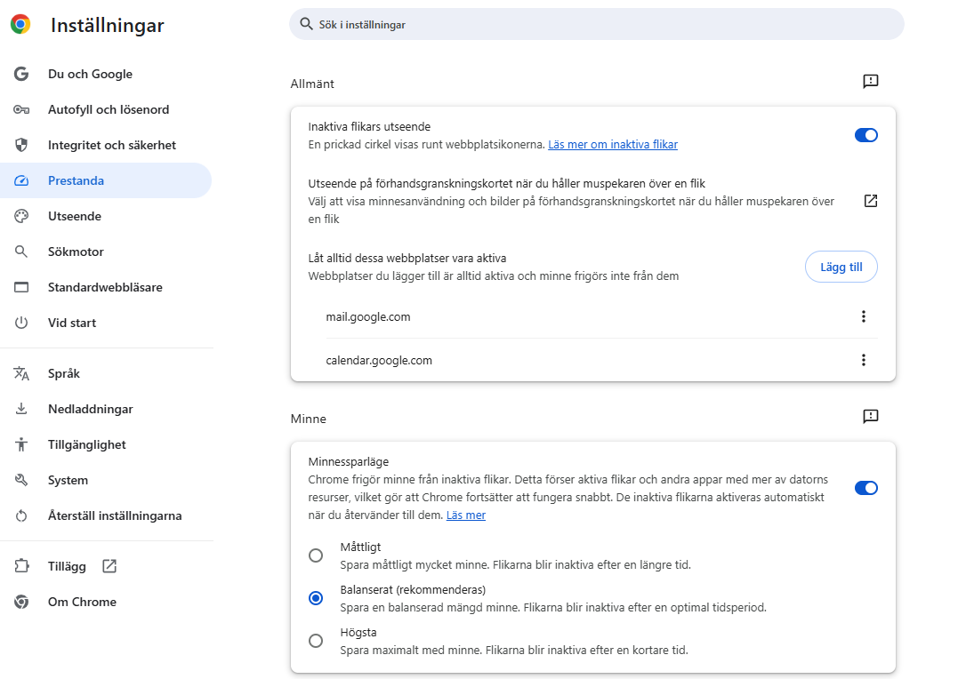Go to Nedladdningar settings section
958x679 pixels.
[x=90, y=409]
